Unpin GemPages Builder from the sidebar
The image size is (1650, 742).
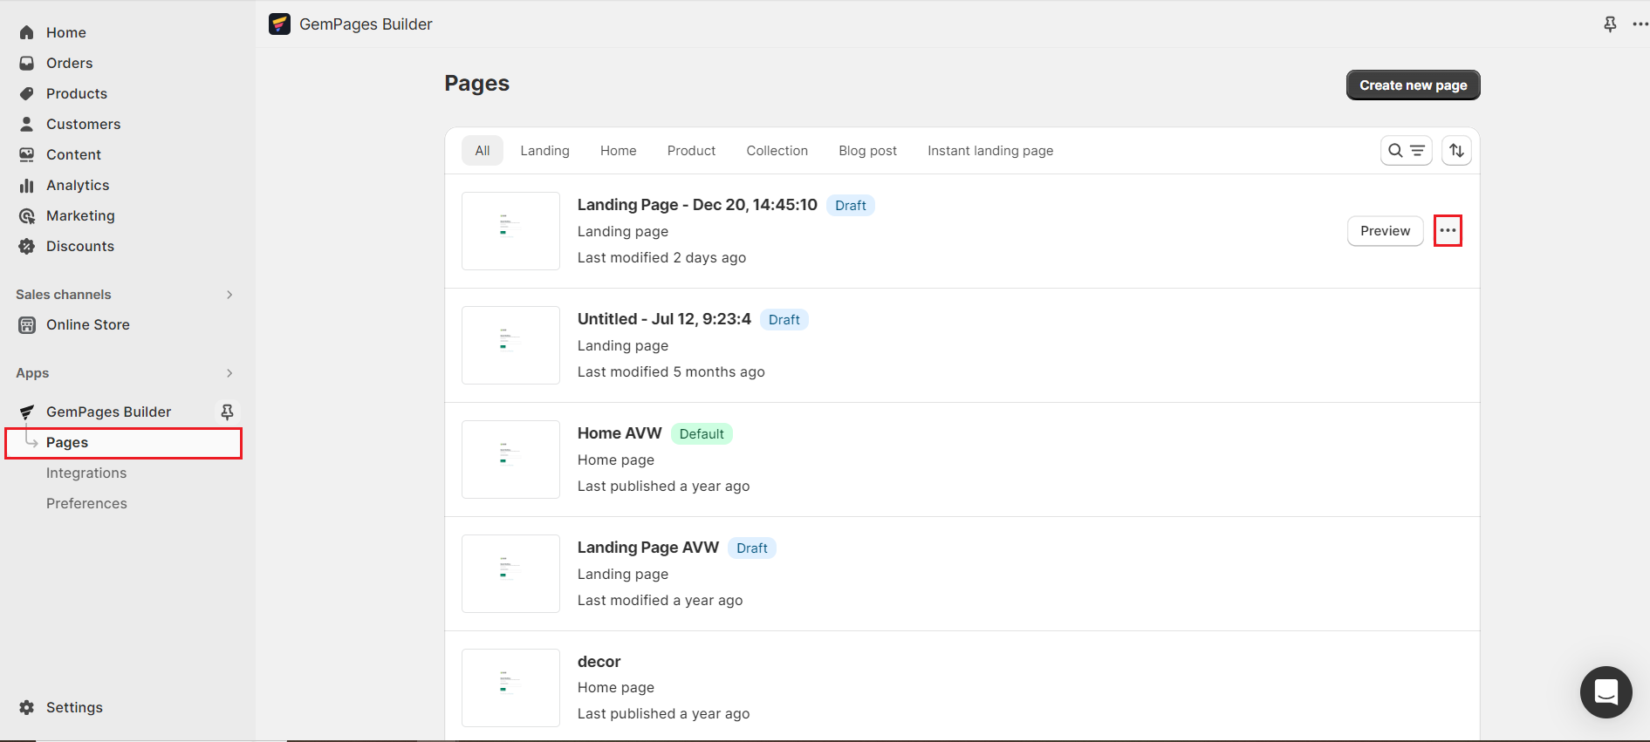click(227, 412)
